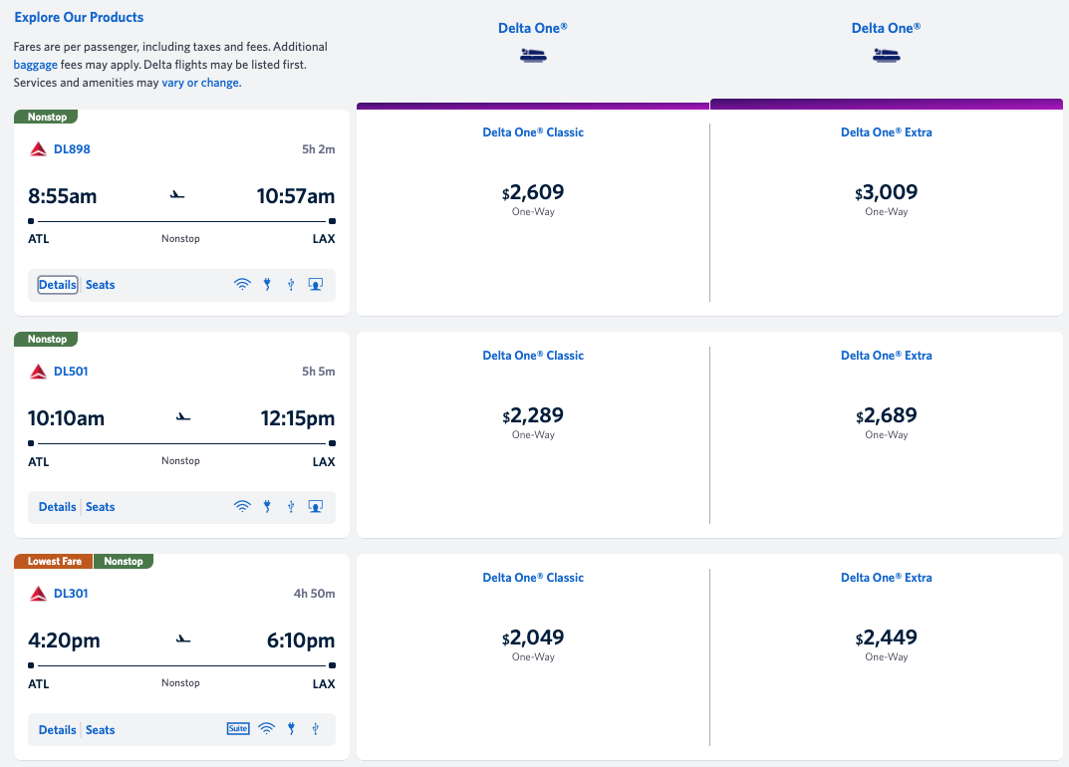Click the personal video icon on DL501
The image size is (1069, 767).
(x=315, y=507)
